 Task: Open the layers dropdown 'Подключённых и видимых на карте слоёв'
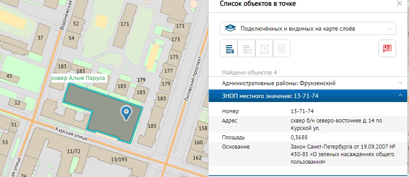click(308, 28)
